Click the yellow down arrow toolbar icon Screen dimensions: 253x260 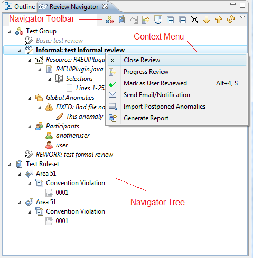(207, 20)
